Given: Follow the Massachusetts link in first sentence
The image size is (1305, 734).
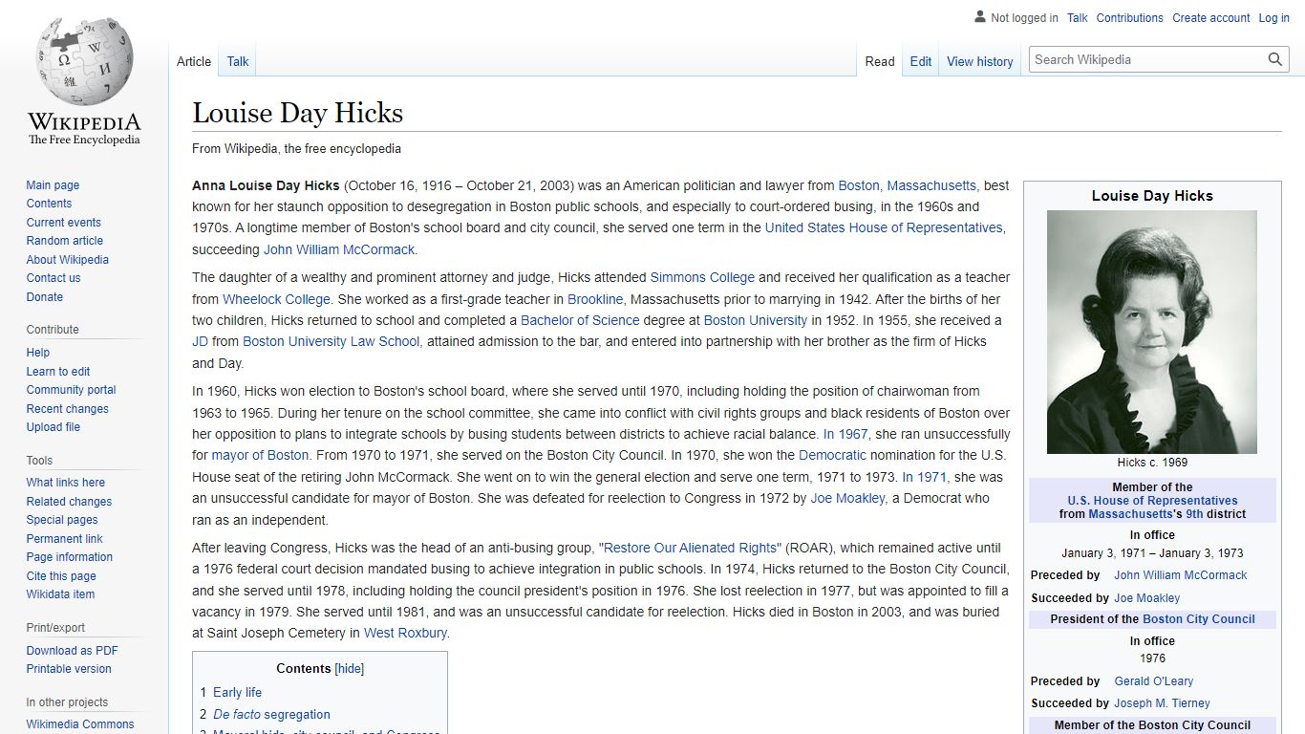Looking at the screenshot, I should [x=931, y=185].
